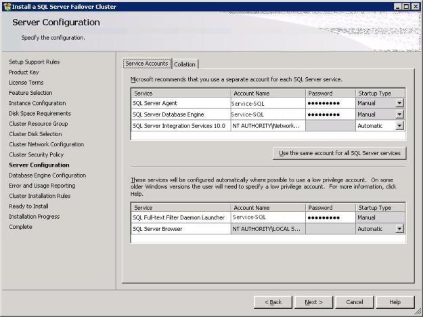Click SQL Server Agent account name field

[267, 103]
